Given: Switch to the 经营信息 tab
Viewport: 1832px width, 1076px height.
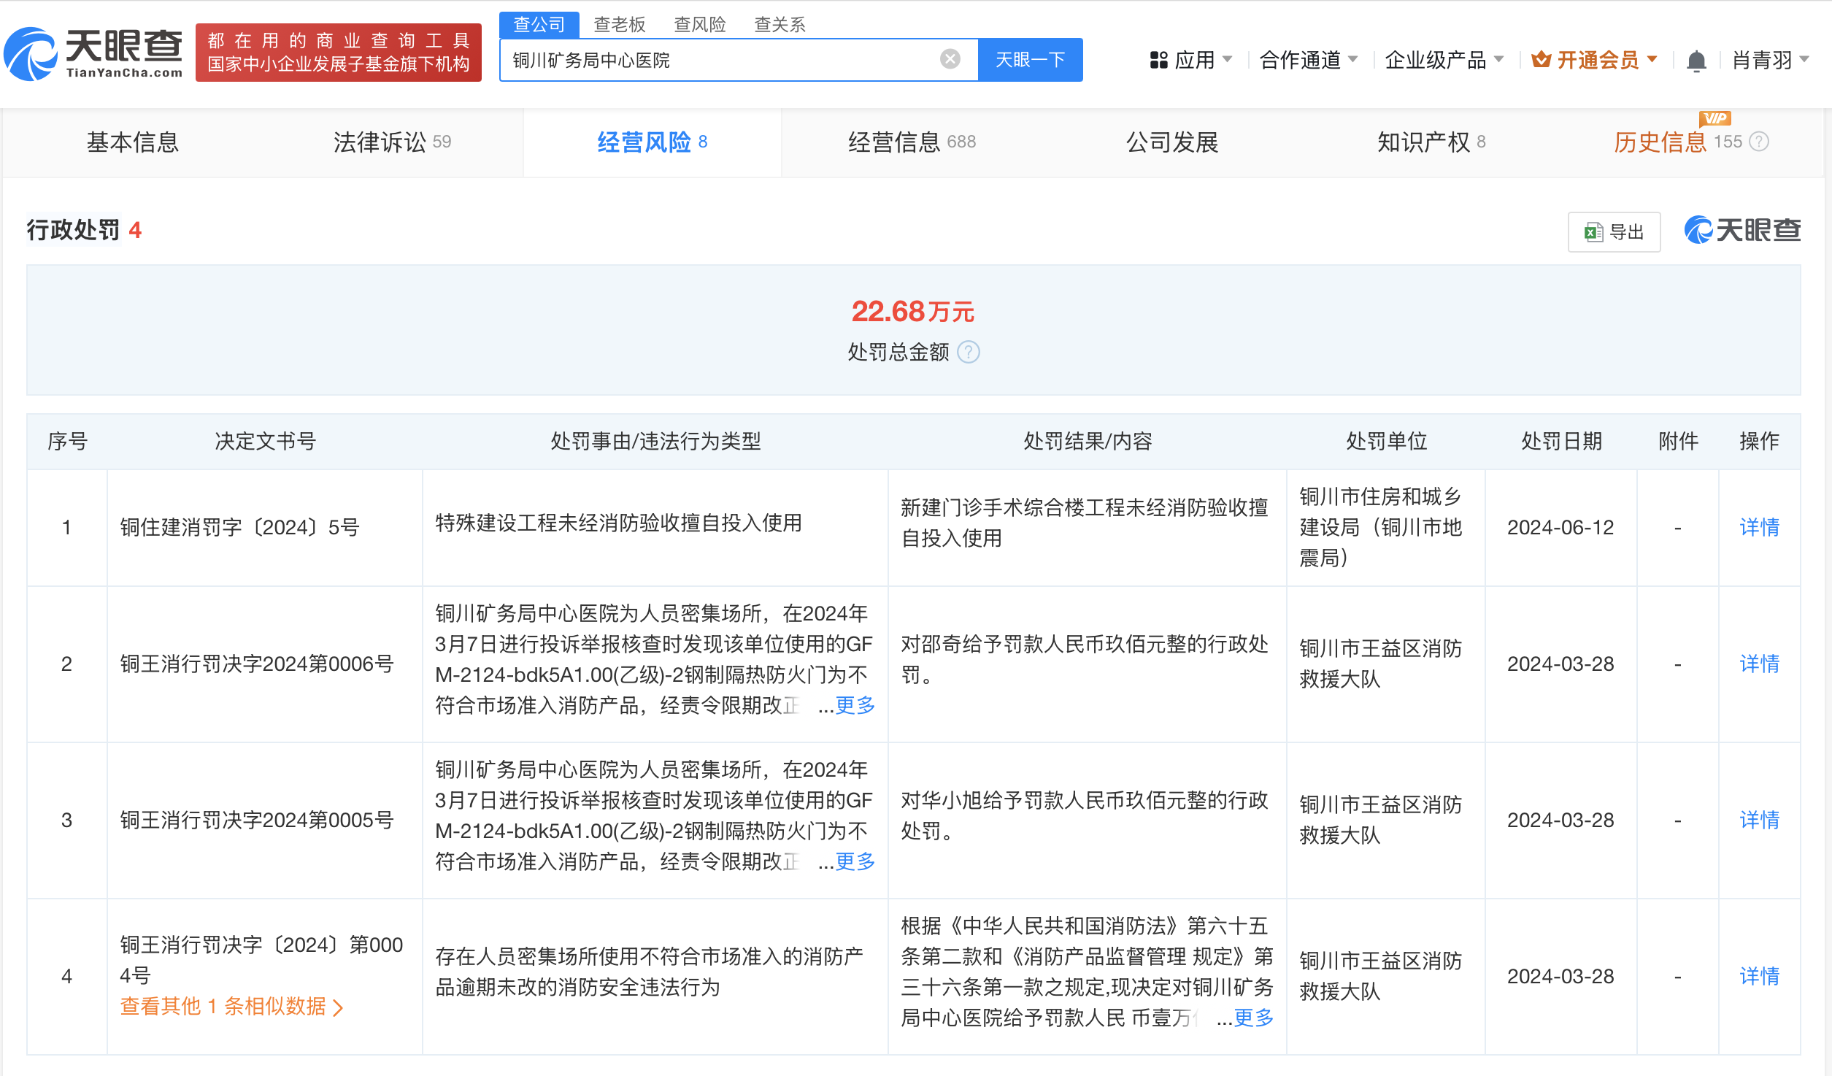Looking at the screenshot, I should pos(912,142).
